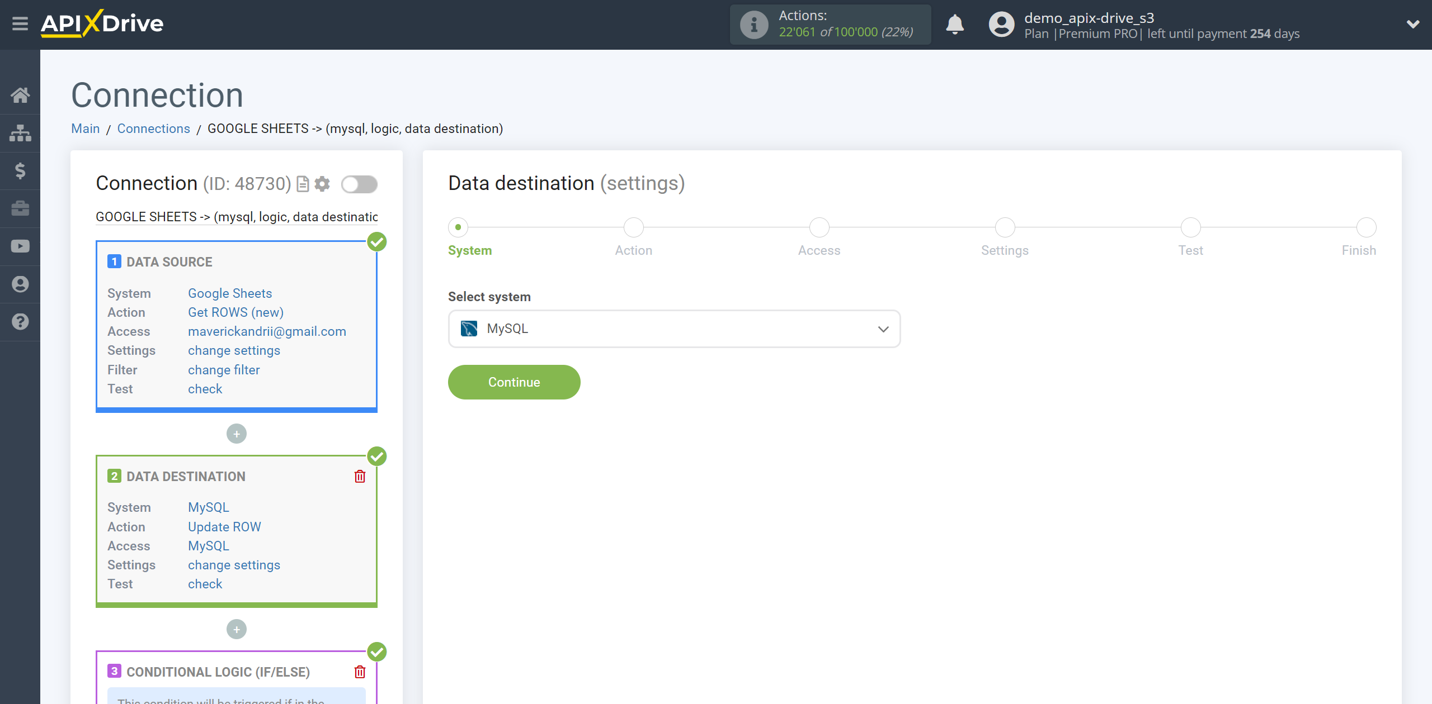Viewport: 1432px width, 704px height.
Task: Click MySQL system link in Data Destination
Action: pos(209,507)
